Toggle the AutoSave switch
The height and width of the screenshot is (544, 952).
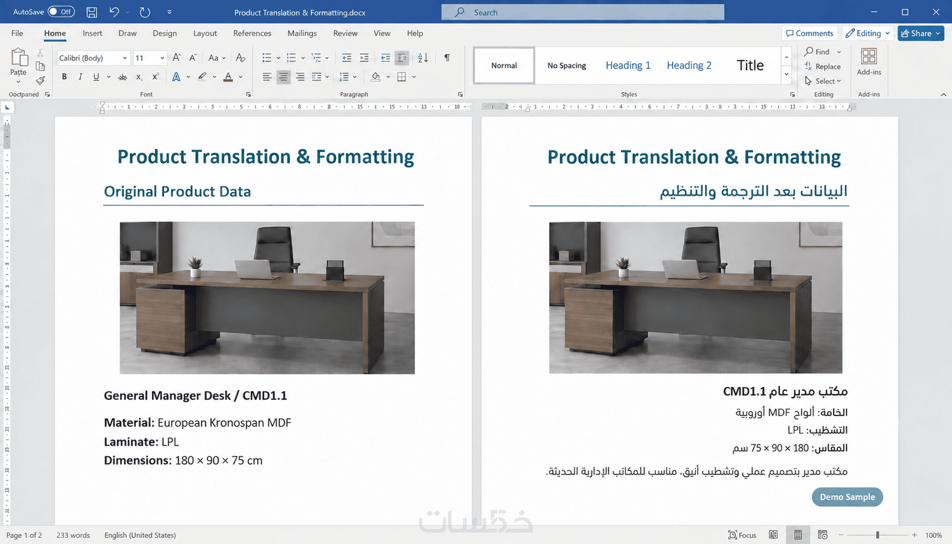pyautogui.click(x=61, y=11)
